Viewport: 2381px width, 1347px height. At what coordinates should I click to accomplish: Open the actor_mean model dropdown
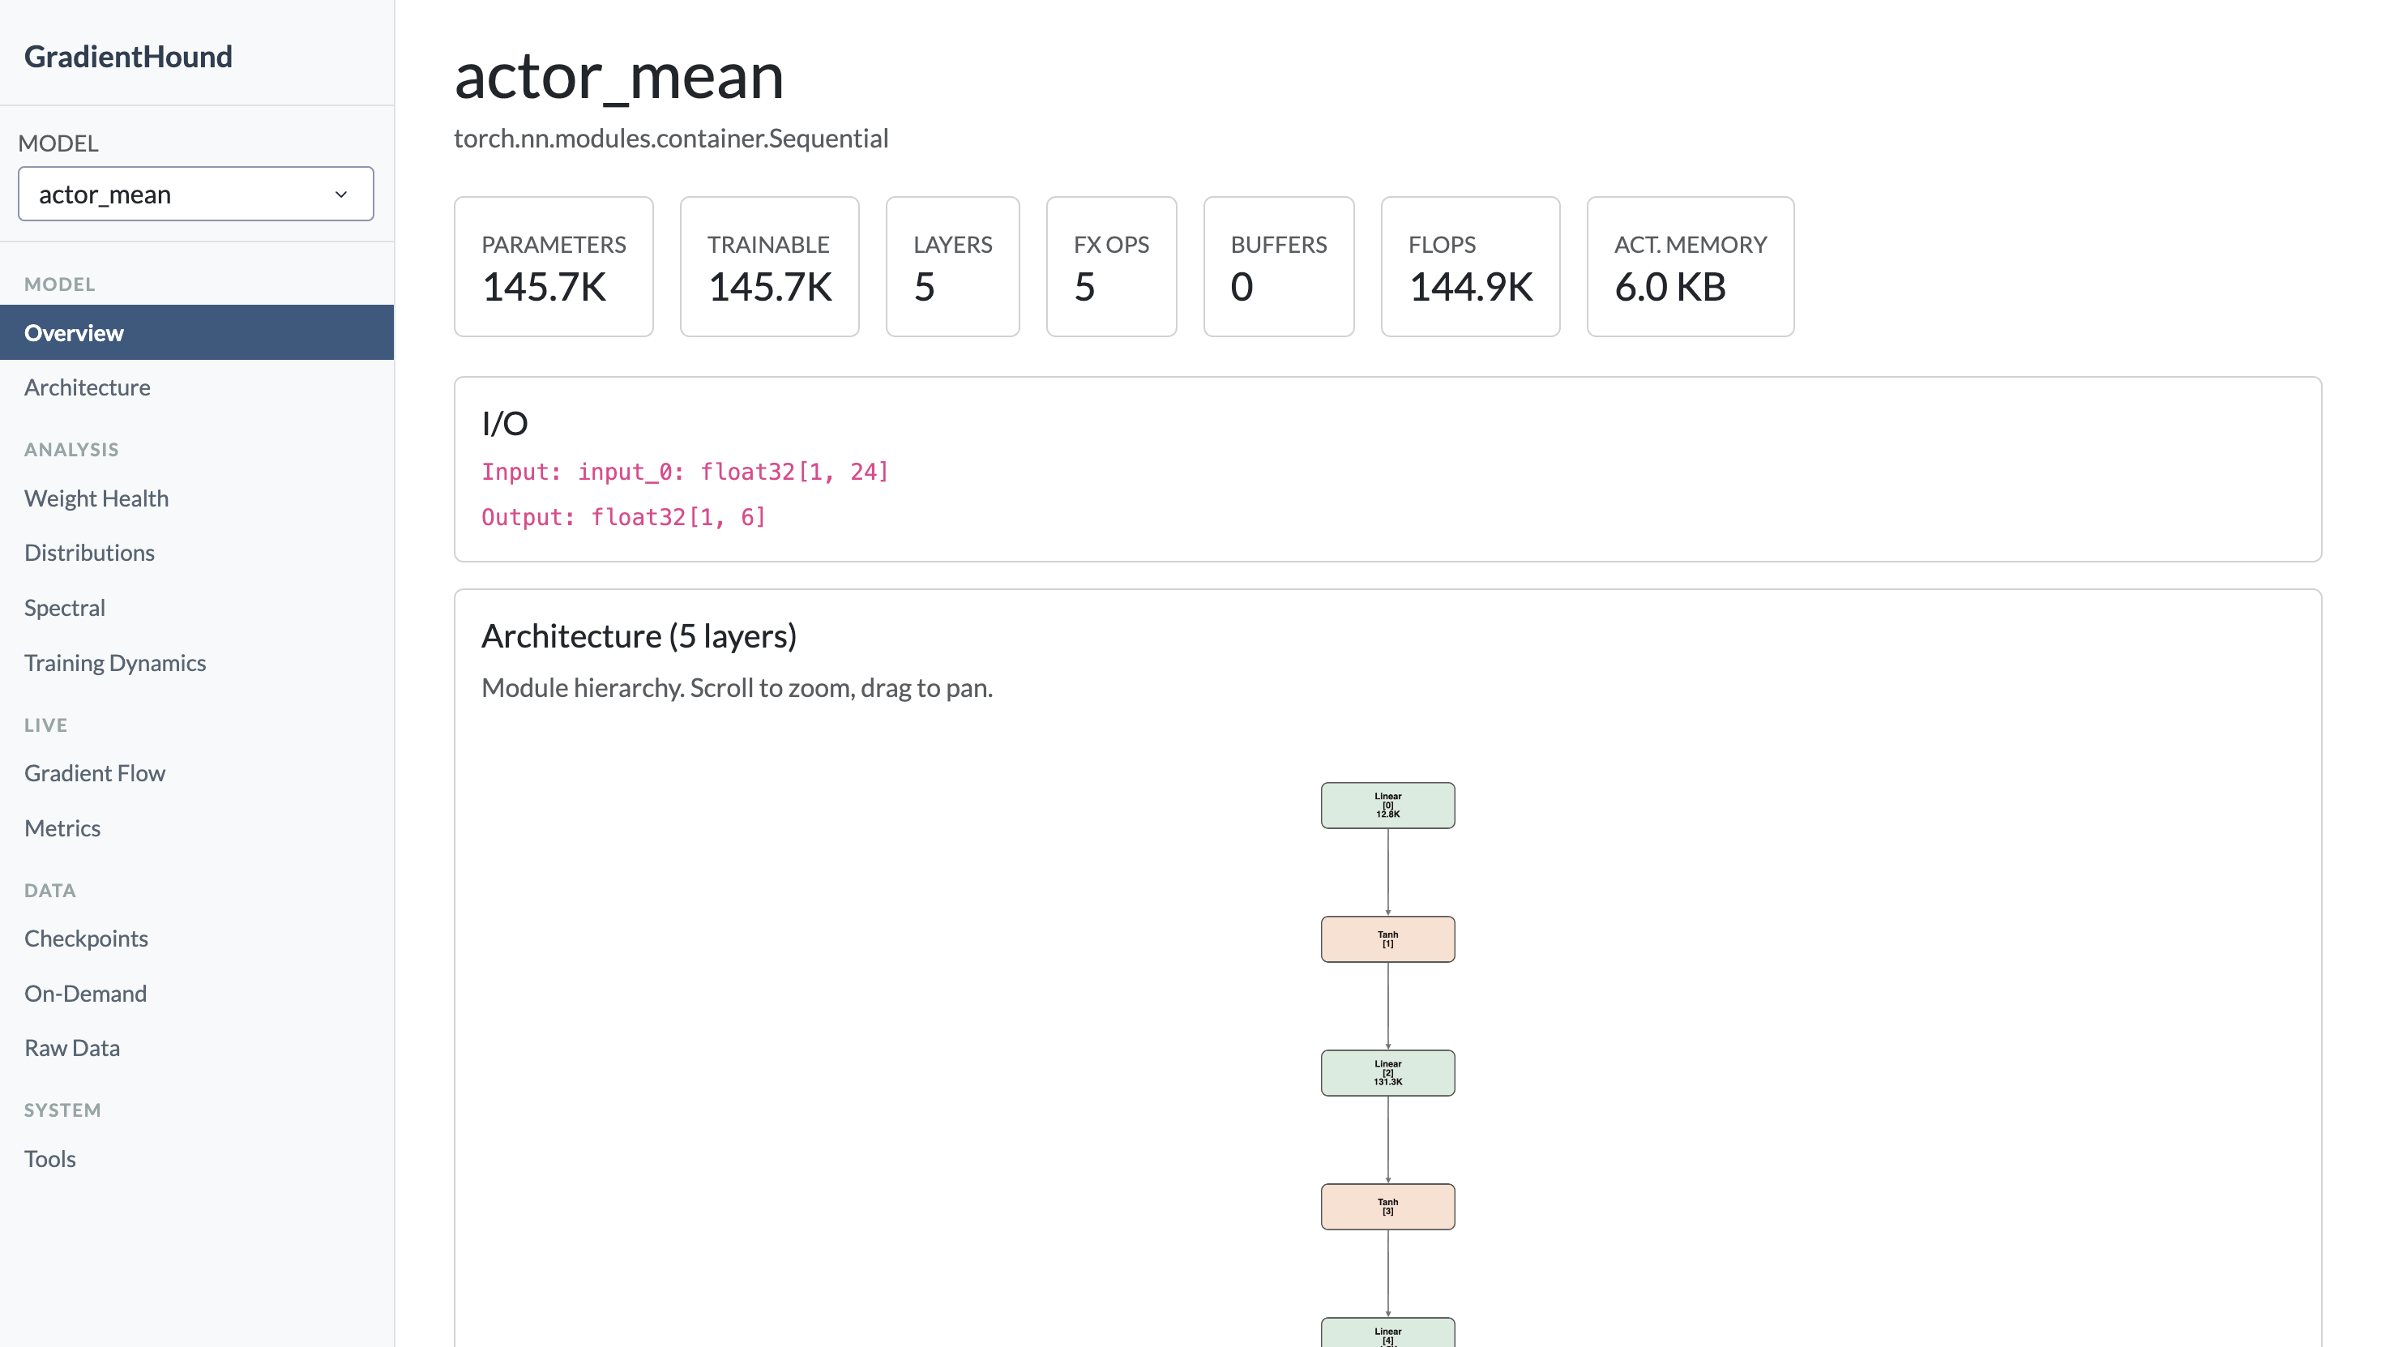[195, 195]
